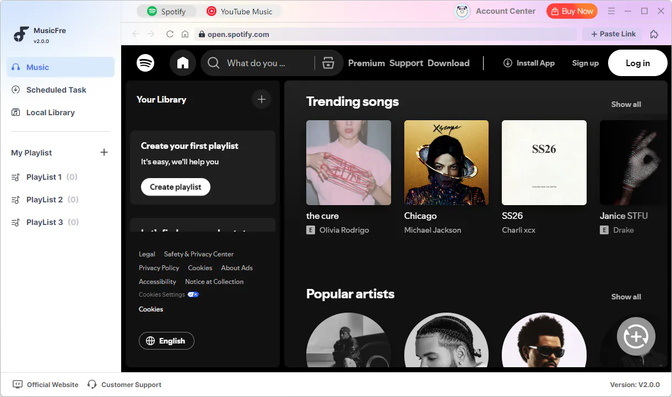672x397 pixels.
Task: Switch to the YouTube Music tab
Action: tap(240, 11)
